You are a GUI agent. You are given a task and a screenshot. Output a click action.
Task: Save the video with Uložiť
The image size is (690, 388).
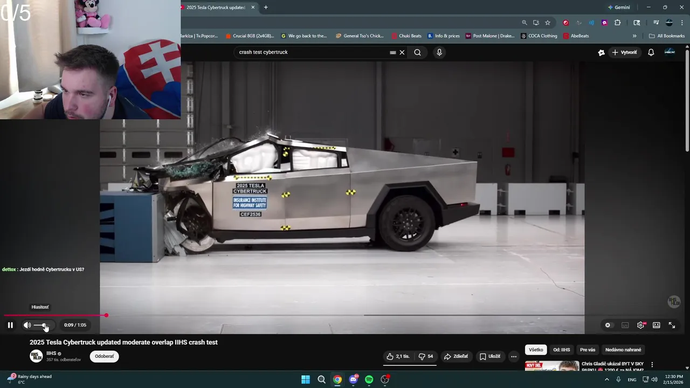pos(489,356)
